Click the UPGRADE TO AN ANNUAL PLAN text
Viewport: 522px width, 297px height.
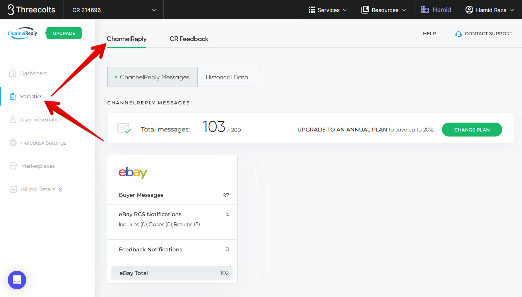pos(342,130)
